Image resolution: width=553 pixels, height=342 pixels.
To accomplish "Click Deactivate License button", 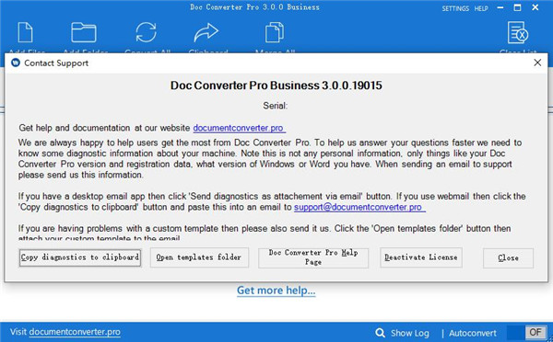I will [x=421, y=257].
